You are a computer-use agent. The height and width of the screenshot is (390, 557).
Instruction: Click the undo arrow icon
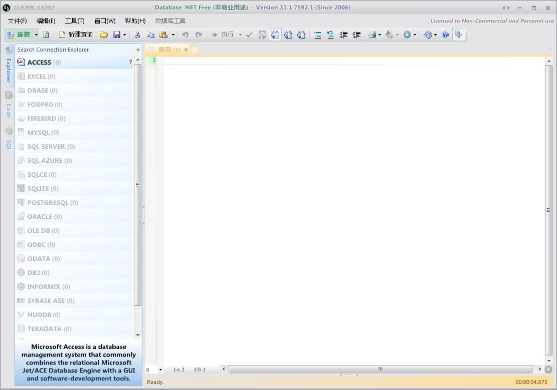click(185, 35)
